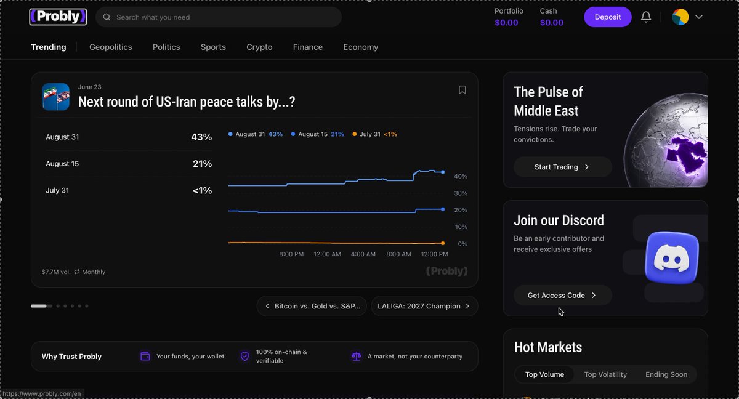Click the Get Access Code button
Image resolution: width=739 pixels, height=399 pixels.
563,296
